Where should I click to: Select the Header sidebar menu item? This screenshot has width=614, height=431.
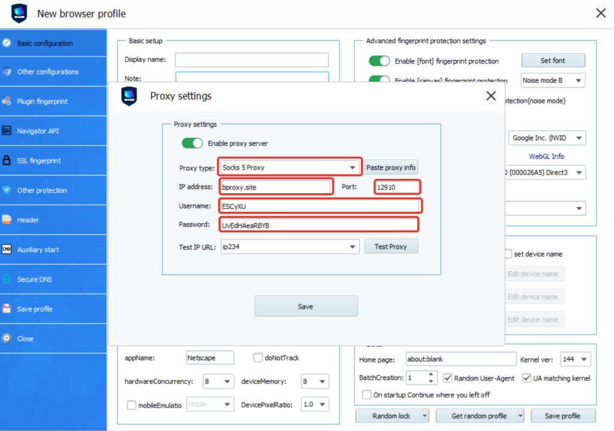(x=28, y=220)
